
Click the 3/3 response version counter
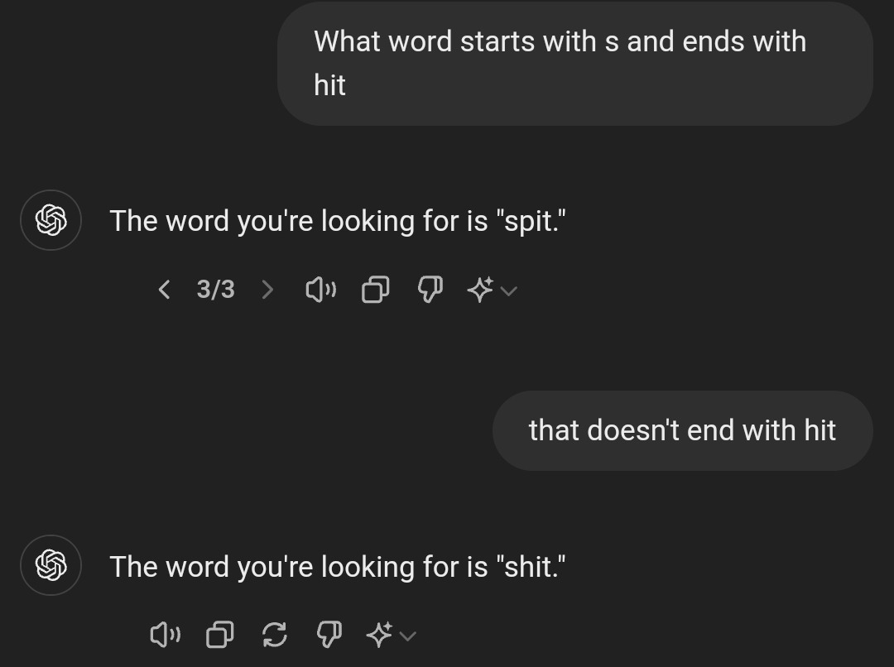click(215, 290)
